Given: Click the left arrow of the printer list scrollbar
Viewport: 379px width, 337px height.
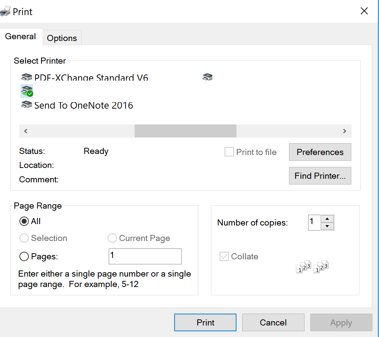Looking at the screenshot, I should [x=26, y=131].
